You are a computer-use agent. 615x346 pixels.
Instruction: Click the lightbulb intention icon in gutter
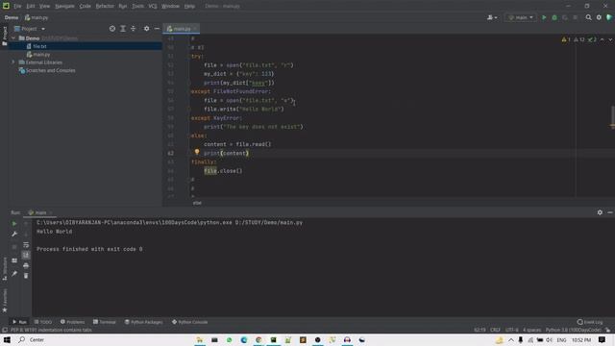pos(197,152)
